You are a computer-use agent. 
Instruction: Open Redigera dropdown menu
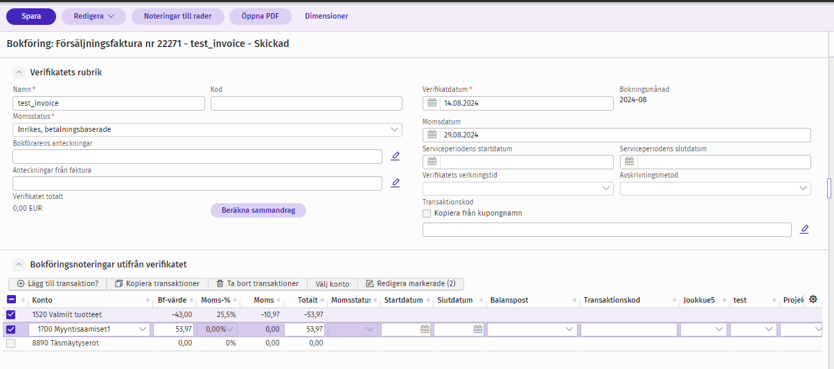click(94, 16)
